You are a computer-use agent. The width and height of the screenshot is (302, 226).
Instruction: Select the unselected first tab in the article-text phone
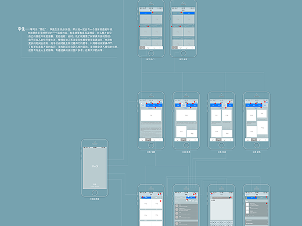point(143,105)
